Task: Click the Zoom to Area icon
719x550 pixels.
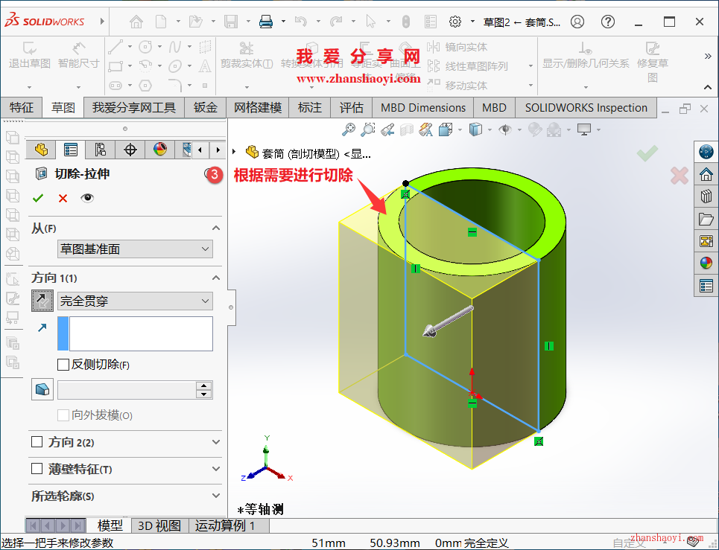Action: 368,129
